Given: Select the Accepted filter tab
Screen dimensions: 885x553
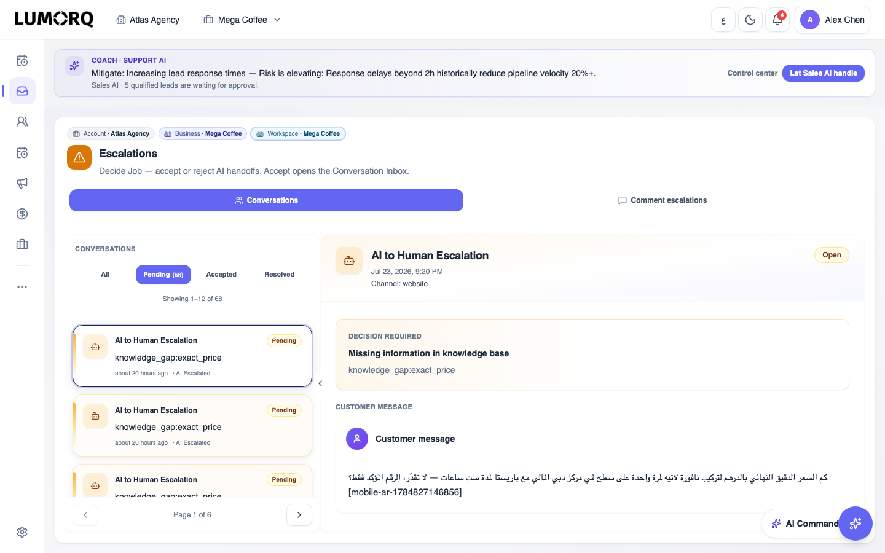Looking at the screenshot, I should pos(221,275).
